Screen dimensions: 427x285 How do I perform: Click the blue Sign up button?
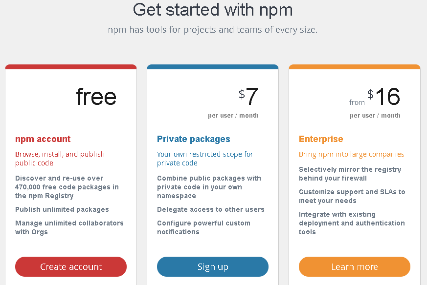213,266
